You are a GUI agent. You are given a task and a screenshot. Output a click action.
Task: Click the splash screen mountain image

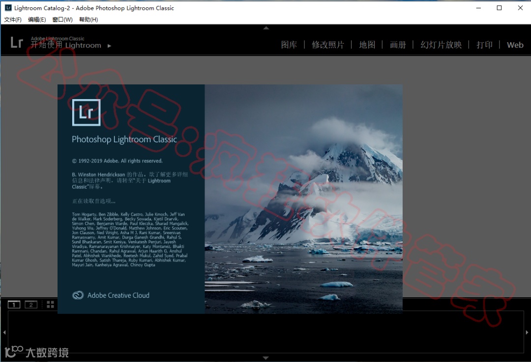pos(303,199)
